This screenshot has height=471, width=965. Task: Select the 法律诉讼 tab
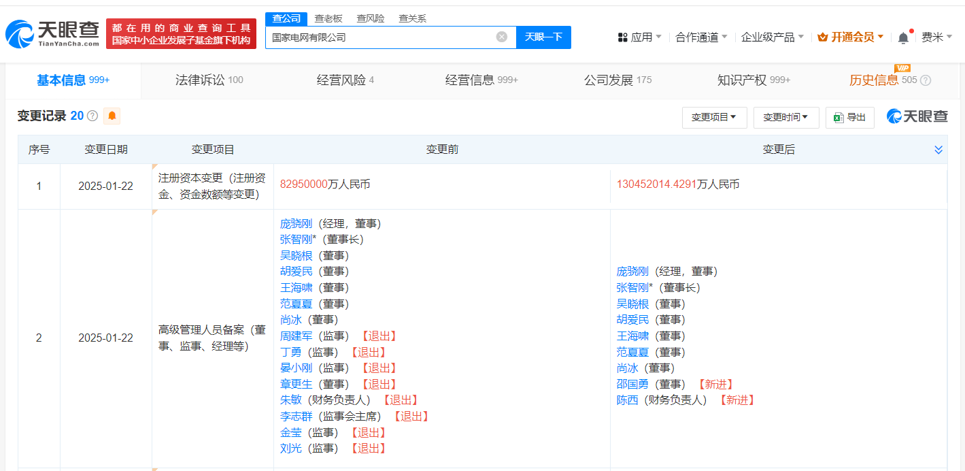[x=209, y=80]
